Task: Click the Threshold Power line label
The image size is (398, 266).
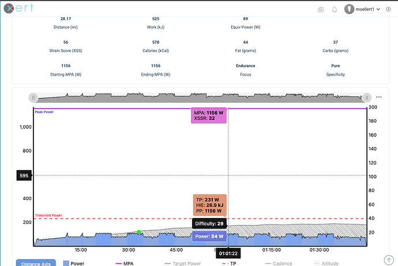Action: click(x=48, y=215)
